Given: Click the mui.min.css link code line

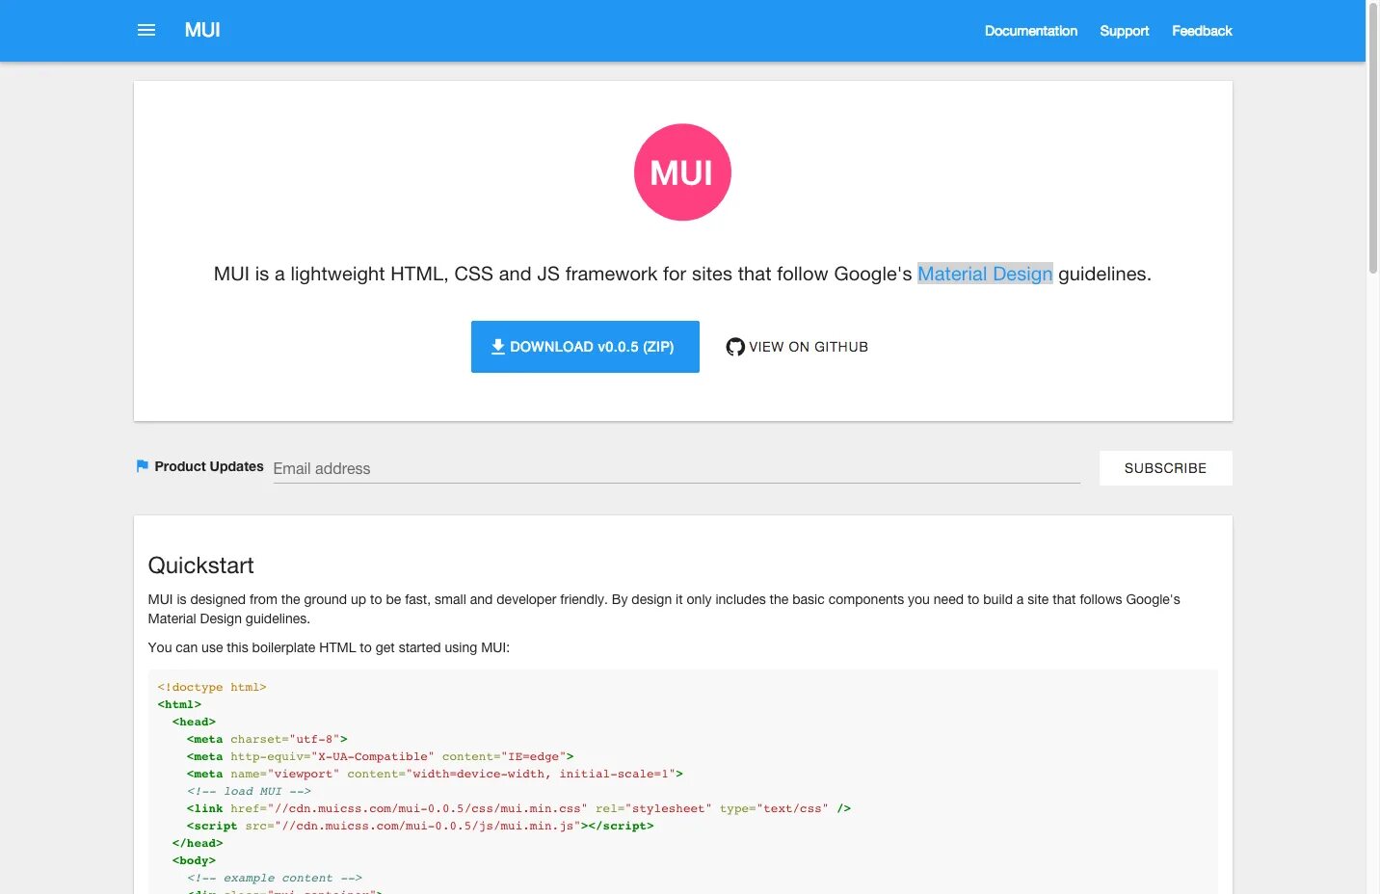Looking at the screenshot, I should (518, 808).
